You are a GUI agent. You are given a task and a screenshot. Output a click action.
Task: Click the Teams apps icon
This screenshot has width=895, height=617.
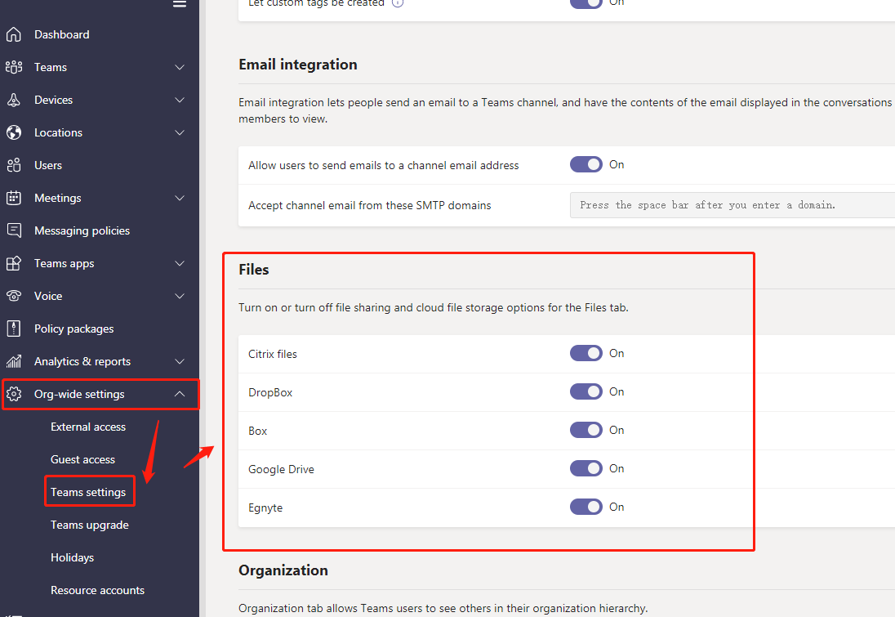tap(14, 263)
